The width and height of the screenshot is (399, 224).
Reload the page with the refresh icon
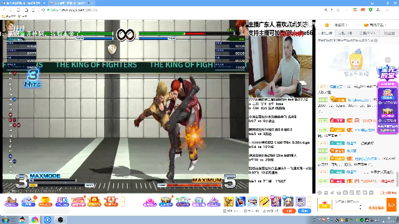(18, 10)
